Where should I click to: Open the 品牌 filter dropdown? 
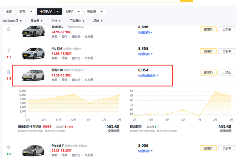[x=98, y=21]
